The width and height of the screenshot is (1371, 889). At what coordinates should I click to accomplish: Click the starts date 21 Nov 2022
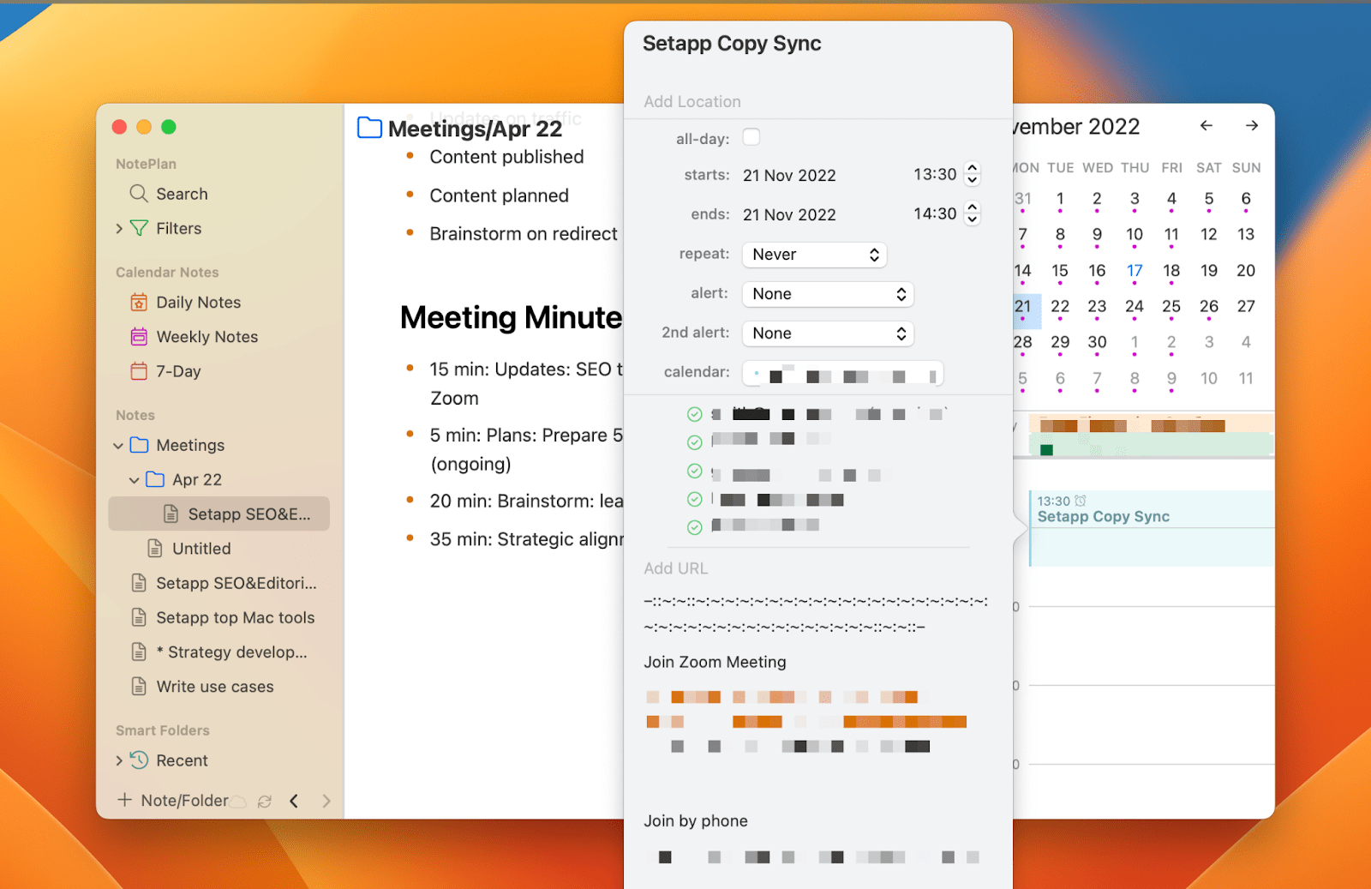[789, 175]
